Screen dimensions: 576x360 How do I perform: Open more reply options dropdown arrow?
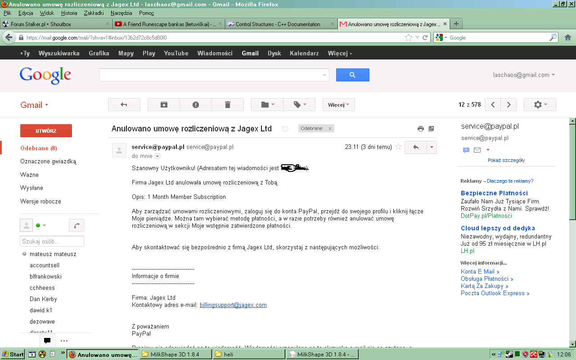tap(431, 147)
